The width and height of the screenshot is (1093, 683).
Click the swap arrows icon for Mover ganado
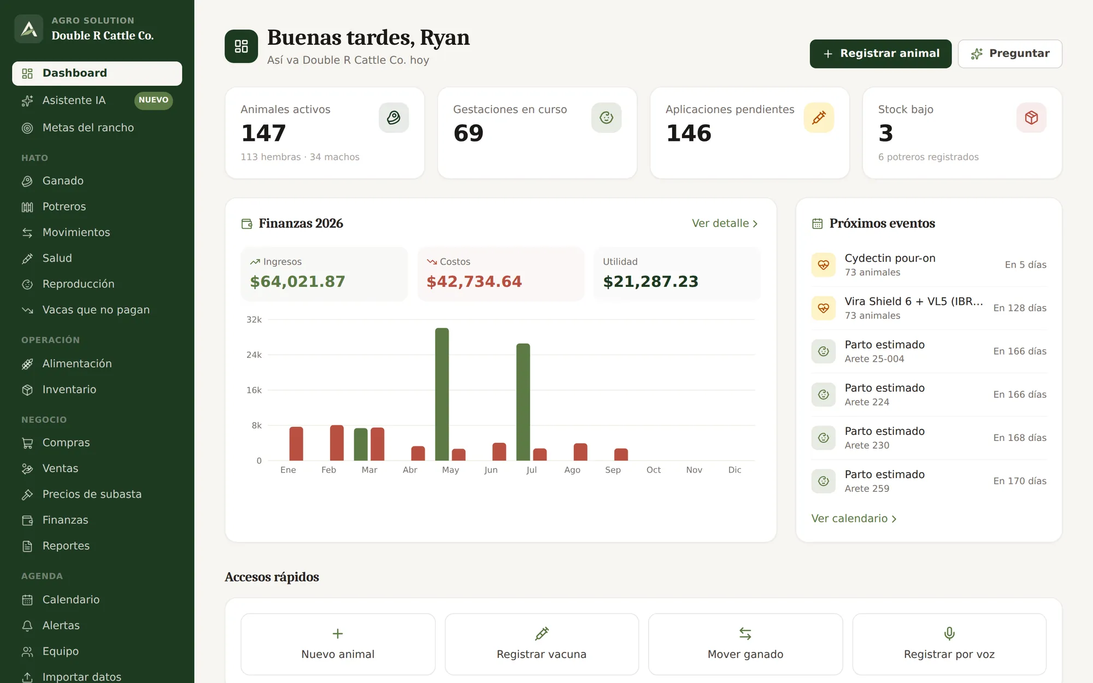(x=745, y=633)
